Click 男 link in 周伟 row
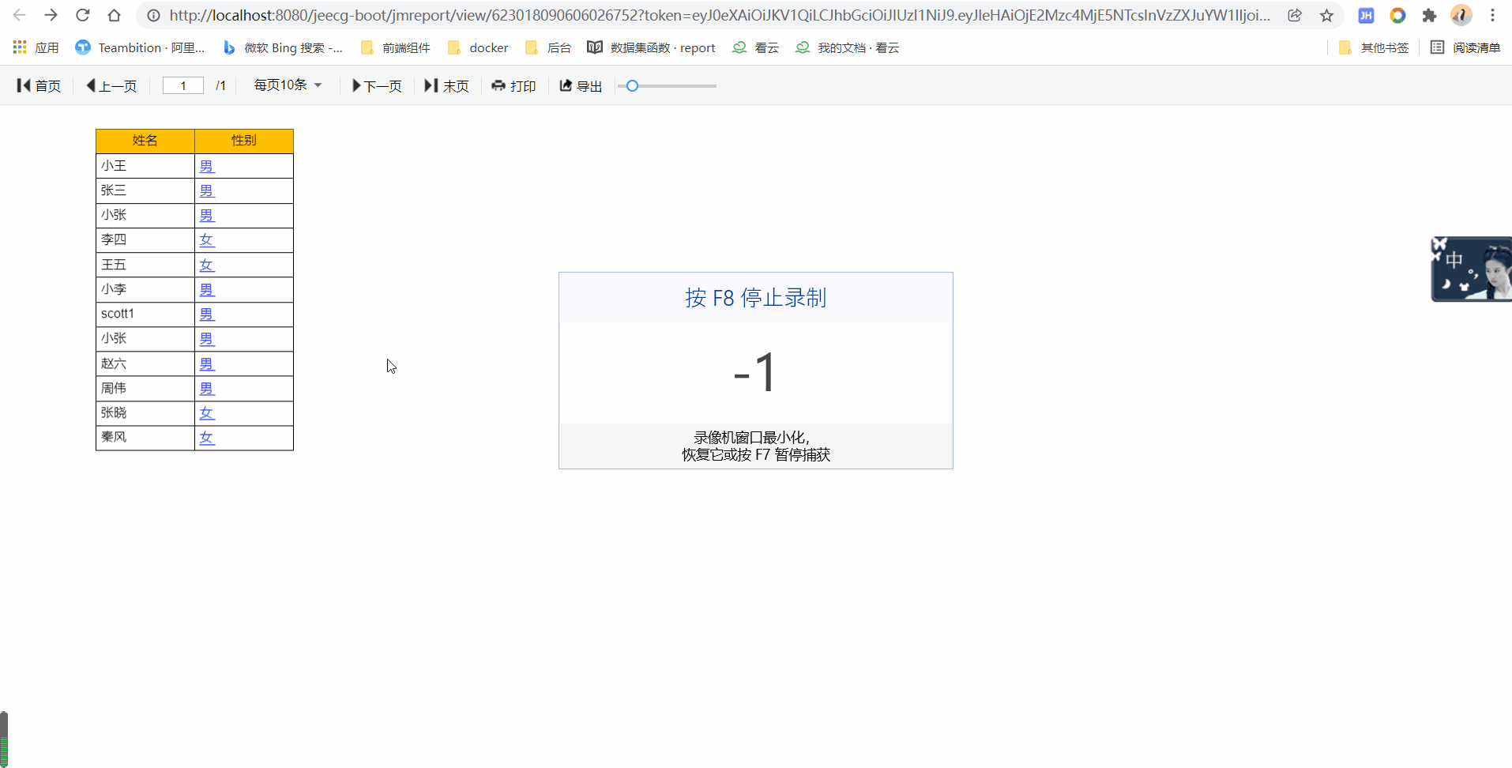This screenshot has height=768, width=1512. 206,388
